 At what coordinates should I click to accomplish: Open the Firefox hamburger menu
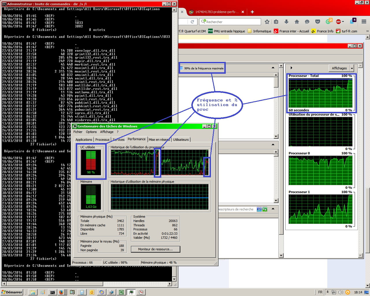[x=364, y=22]
